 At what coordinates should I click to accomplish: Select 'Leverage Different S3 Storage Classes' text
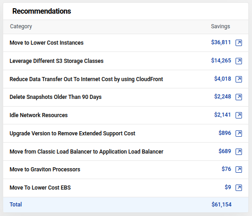coord(57,61)
